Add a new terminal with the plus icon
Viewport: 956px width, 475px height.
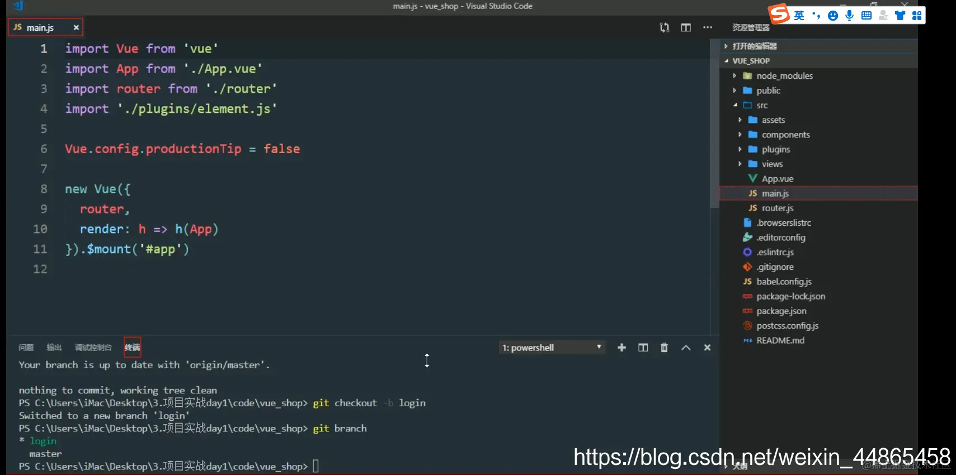(621, 348)
